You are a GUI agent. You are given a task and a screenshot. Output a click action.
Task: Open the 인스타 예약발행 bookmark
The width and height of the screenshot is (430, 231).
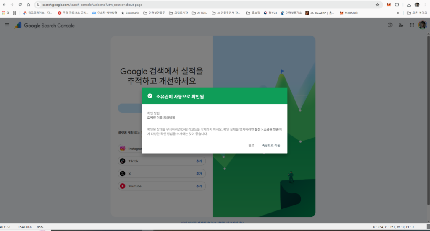click(x=105, y=13)
